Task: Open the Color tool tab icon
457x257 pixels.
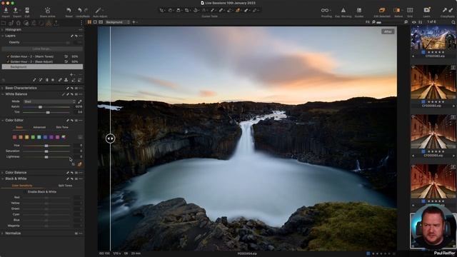Action: click(x=49, y=24)
